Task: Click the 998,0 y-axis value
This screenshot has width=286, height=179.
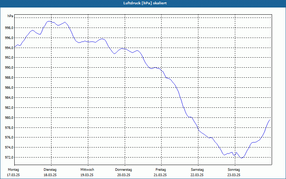Action: click(x=9, y=28)
